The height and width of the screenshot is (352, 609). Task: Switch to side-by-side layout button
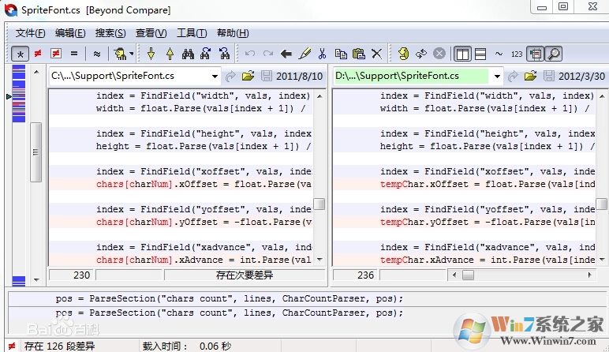pos(462,54)
